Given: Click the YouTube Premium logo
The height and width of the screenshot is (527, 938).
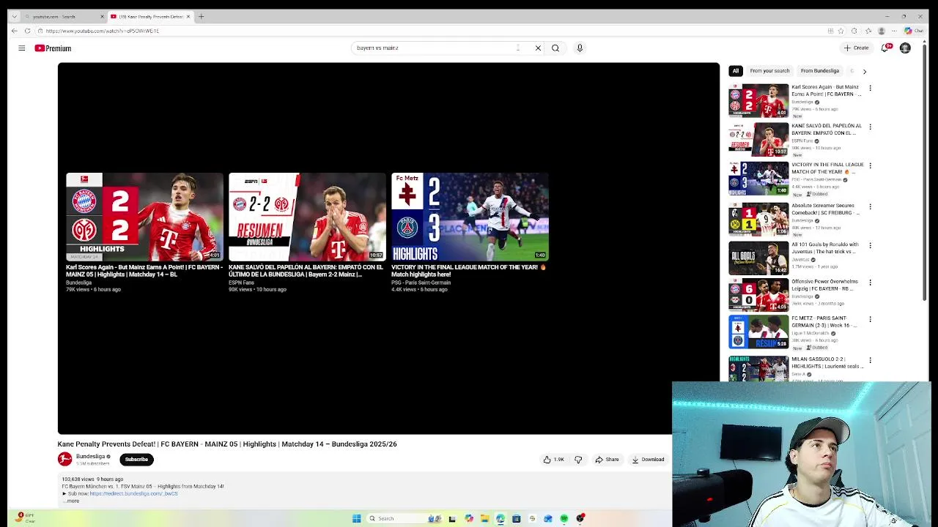Looking at the screenshot, I should 53,48.
